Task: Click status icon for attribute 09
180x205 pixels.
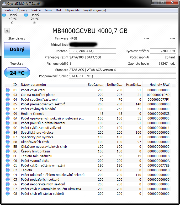Action: 8,113
